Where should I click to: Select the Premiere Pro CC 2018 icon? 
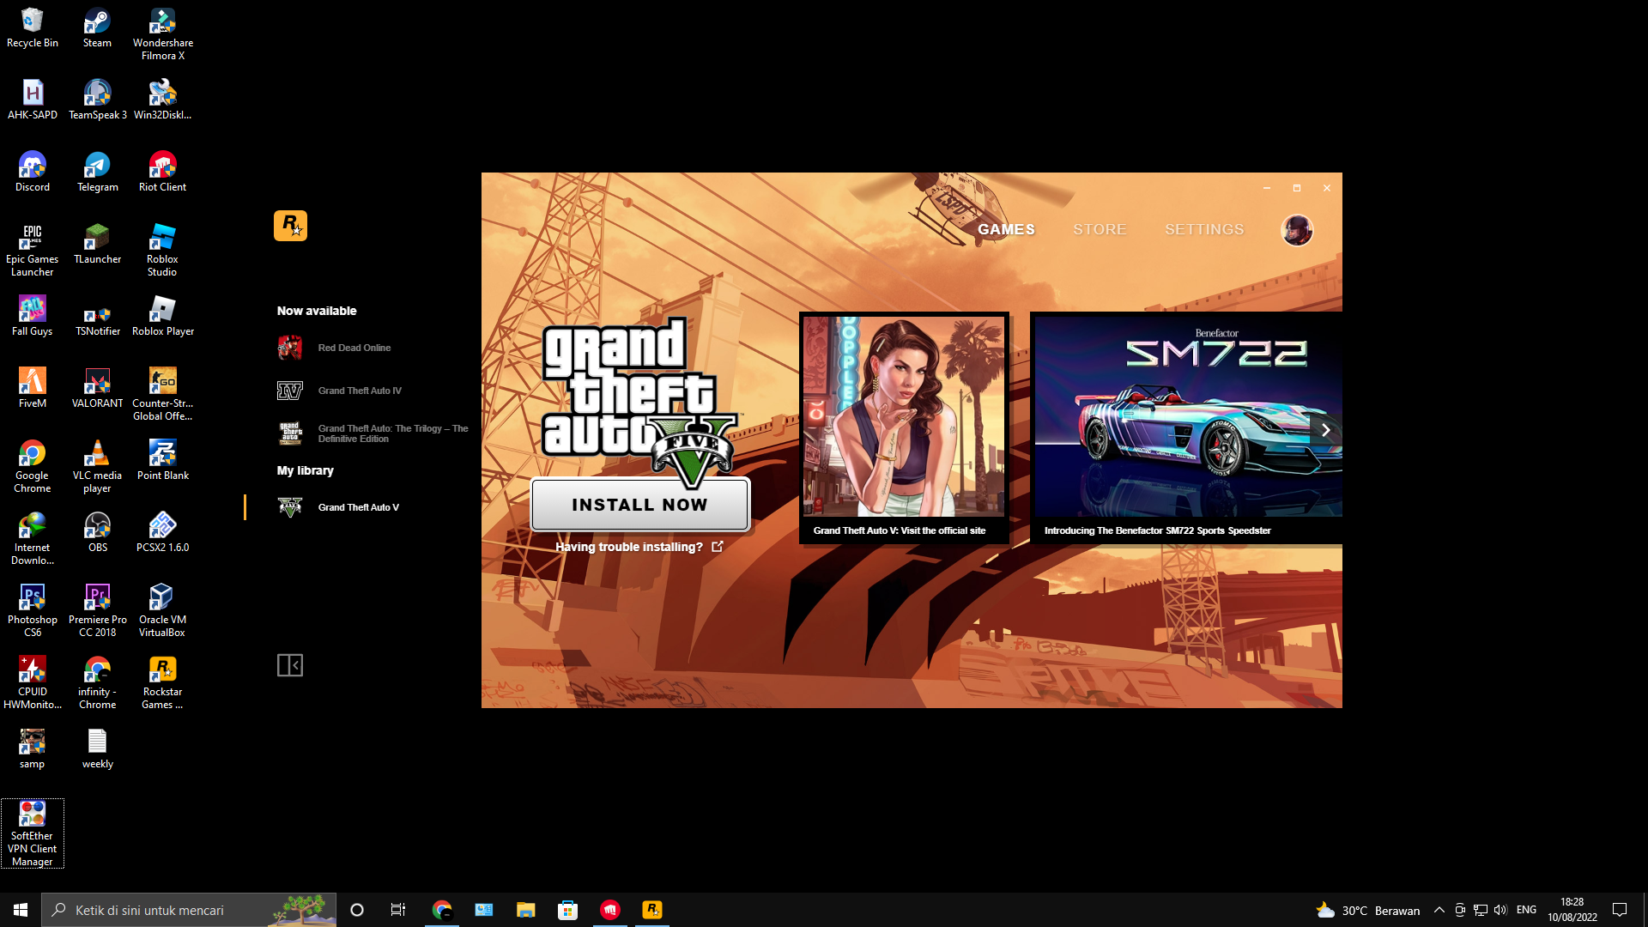click(97, 611)
